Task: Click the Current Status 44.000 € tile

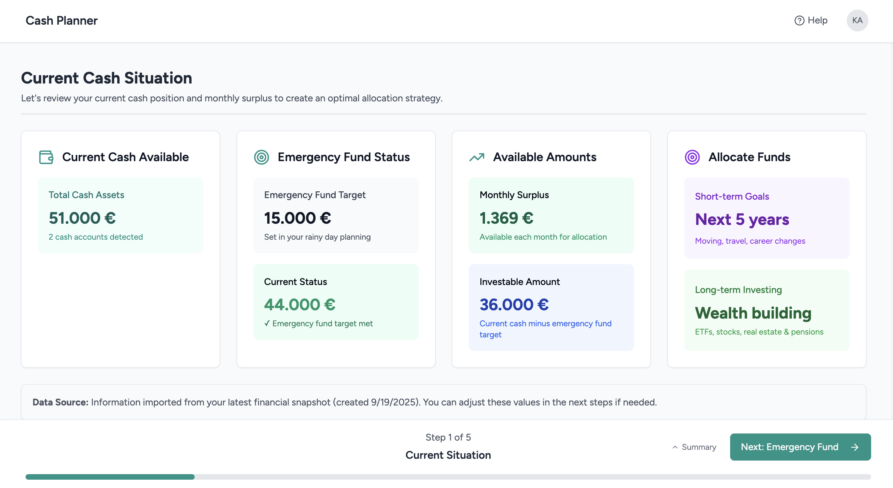Action: pos(336,302)
